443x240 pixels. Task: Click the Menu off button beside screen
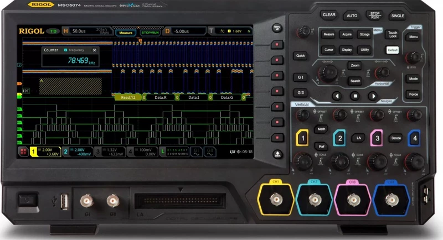tap(277, 28)
